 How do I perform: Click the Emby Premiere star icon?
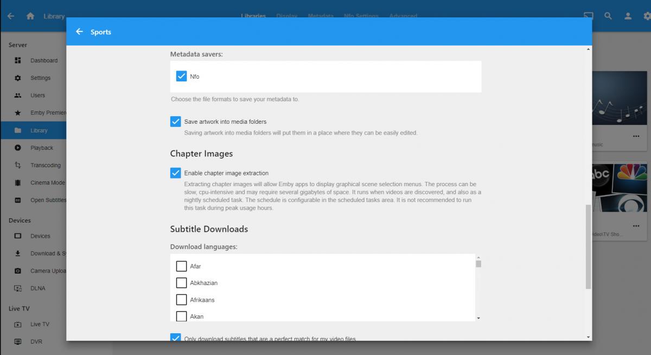click(x=18, y=113)
